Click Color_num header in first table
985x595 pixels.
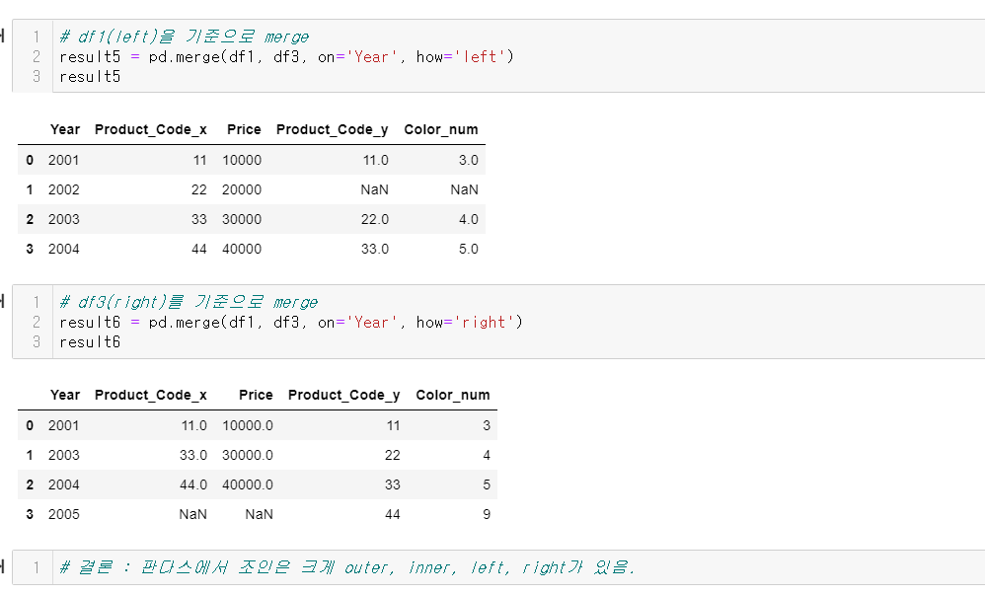point(441,129)
